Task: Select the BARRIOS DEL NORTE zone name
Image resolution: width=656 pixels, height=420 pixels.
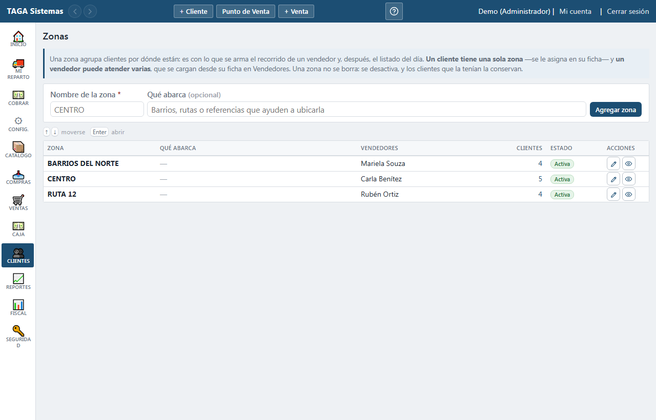Action: click(83, 164)
